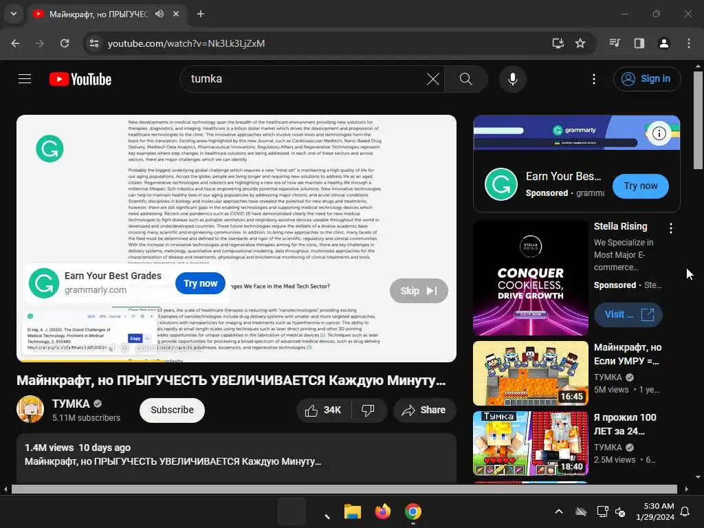Screen dimensions: 704x528
Task: Bookmark this page with the star
Action: coord(580,43)
